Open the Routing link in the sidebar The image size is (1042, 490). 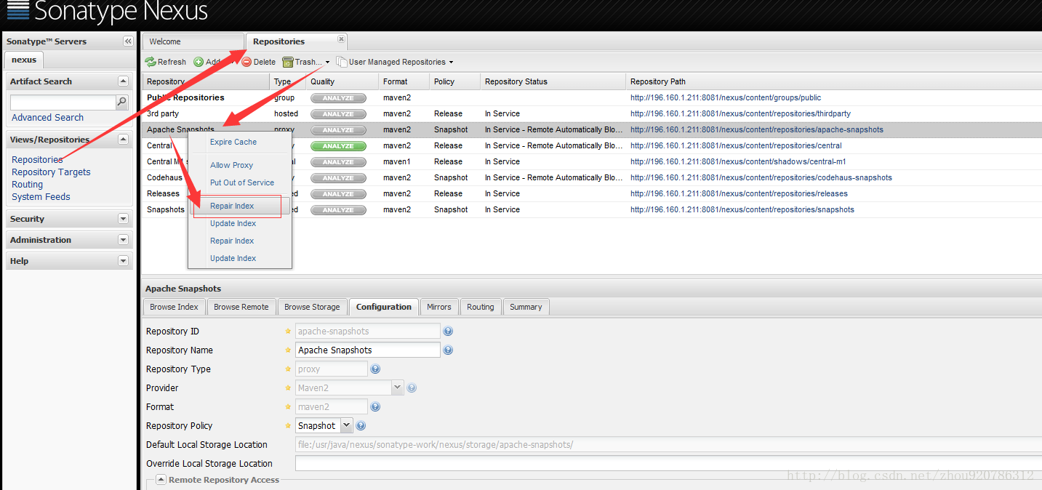(27, 185)
